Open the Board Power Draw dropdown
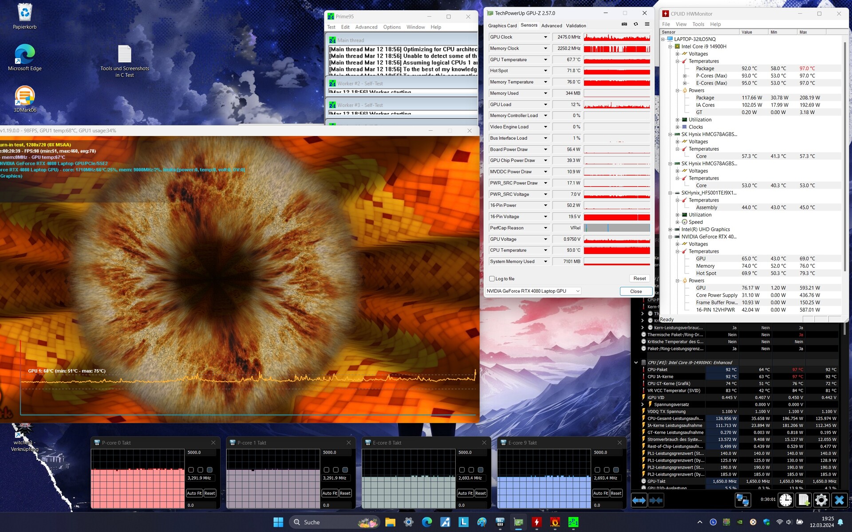Screen dimensions: 852x532 (x=545, y=149)
